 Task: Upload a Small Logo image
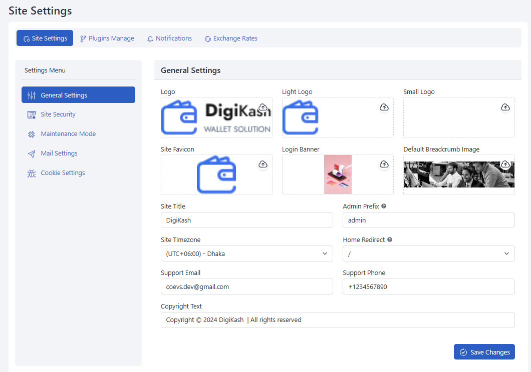pos(505,107)
